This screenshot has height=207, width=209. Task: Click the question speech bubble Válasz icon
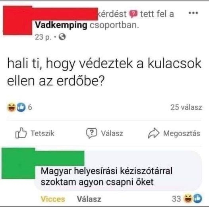pyautogui.click(x=91, y=133)
